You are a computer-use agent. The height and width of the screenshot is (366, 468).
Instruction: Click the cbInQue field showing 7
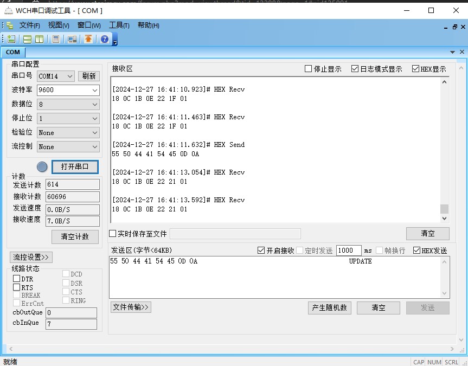click(72, 324)
